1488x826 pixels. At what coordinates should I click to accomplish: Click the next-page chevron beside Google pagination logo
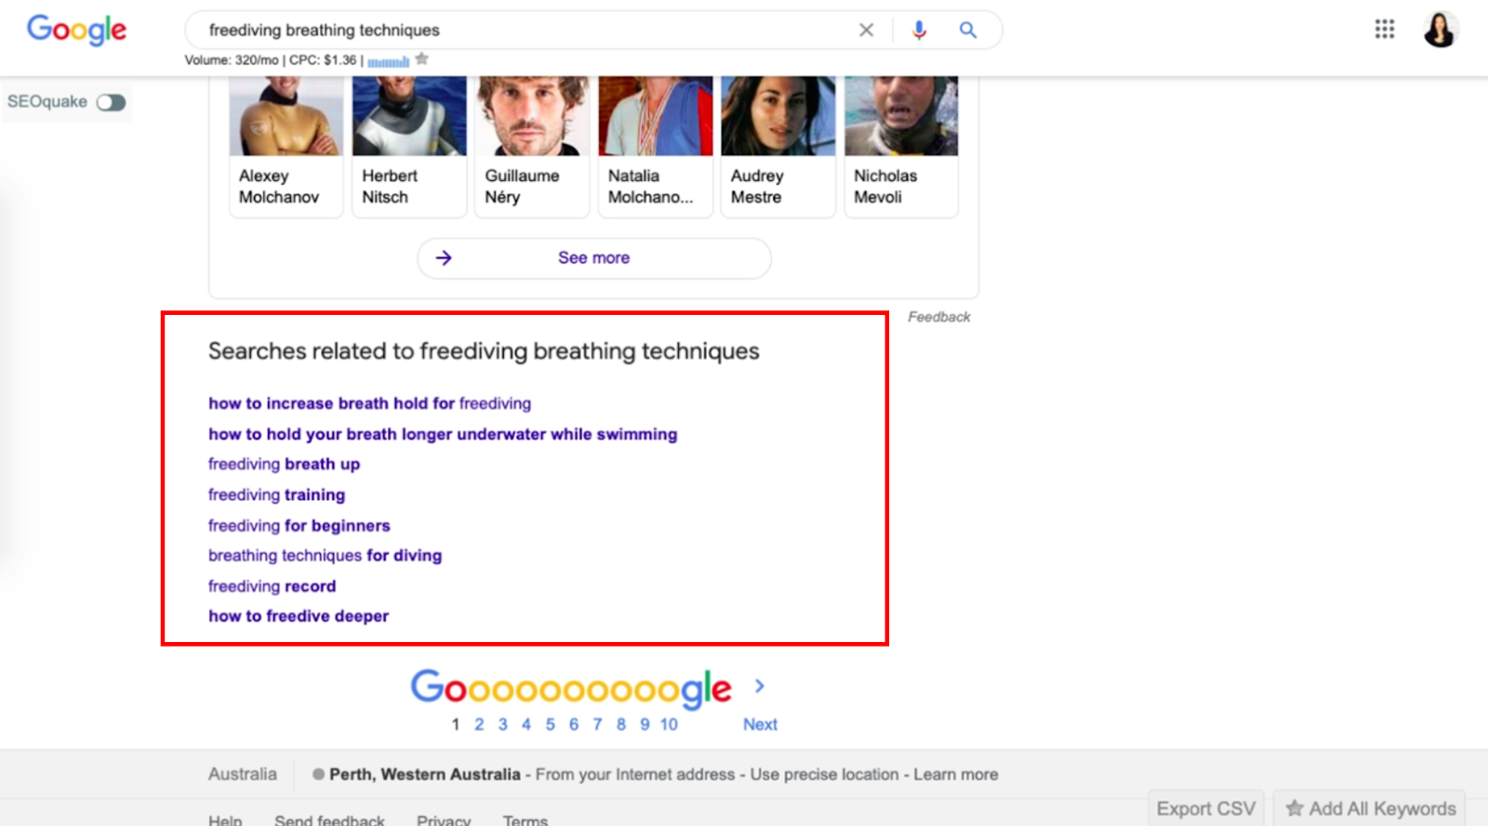(760, 686)
